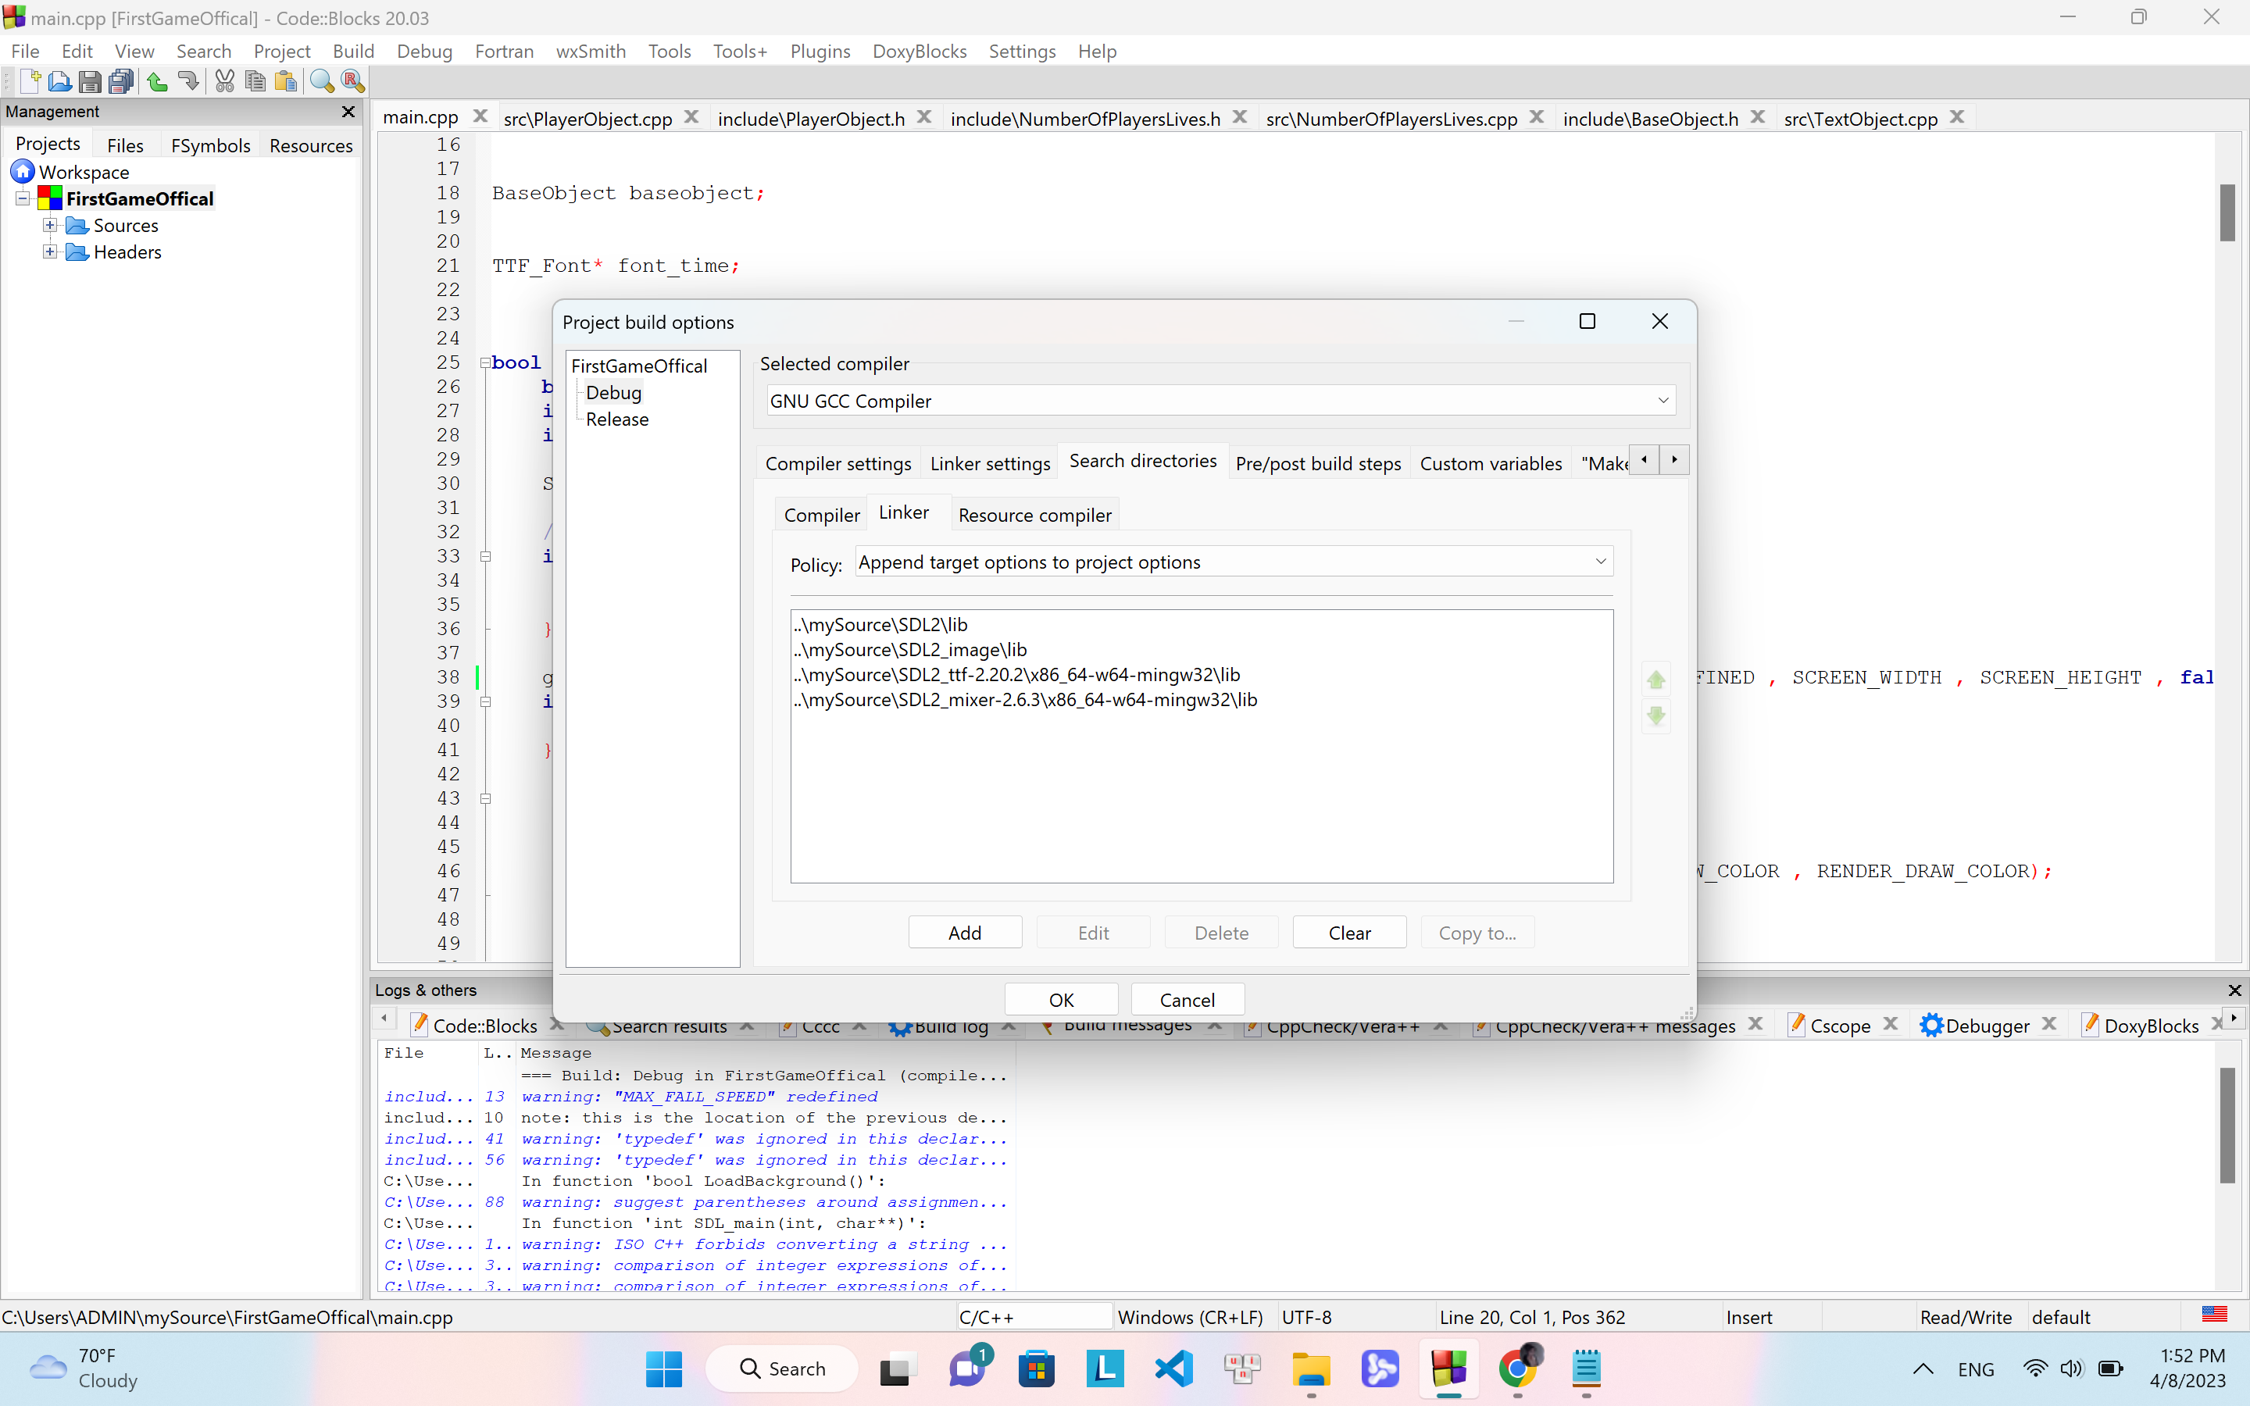Click the build messages vertical scrollbar
This screenshot has height=1406, width=2250.
[2227, 1125]
